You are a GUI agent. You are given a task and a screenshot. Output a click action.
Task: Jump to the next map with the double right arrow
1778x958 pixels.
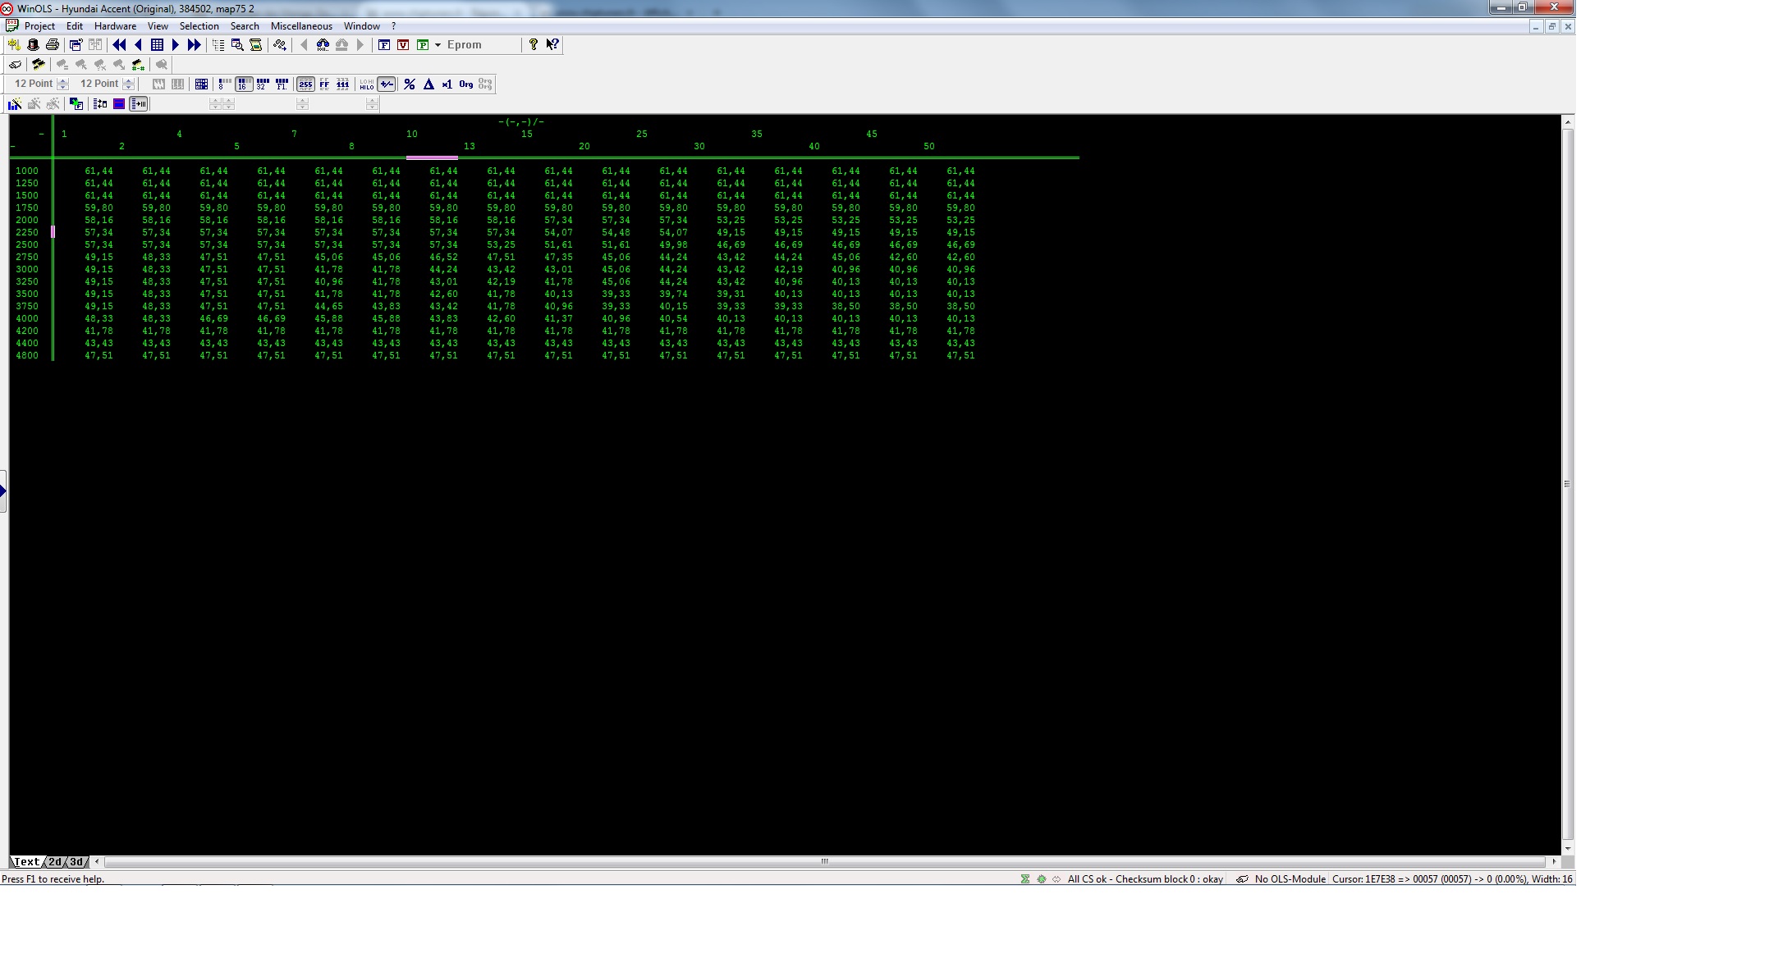(195, 45)
